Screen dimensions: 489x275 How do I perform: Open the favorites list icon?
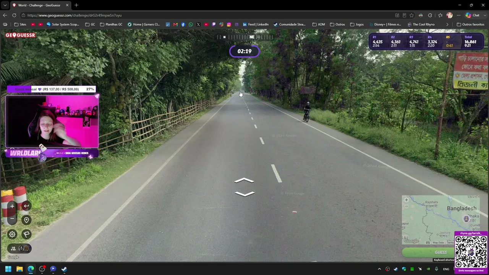click(440, 15)
